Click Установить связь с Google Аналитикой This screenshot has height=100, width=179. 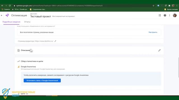[42, 81]
